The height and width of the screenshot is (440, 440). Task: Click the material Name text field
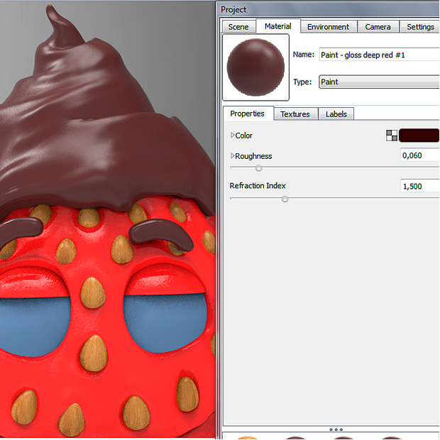(x=379, y=55)
